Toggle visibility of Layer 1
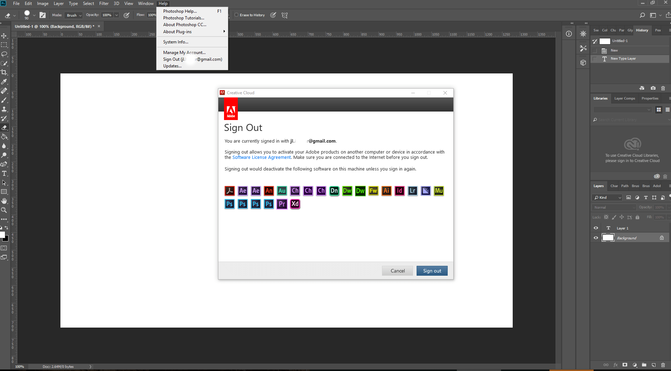 pyautogui.click(x=596, y=228)
